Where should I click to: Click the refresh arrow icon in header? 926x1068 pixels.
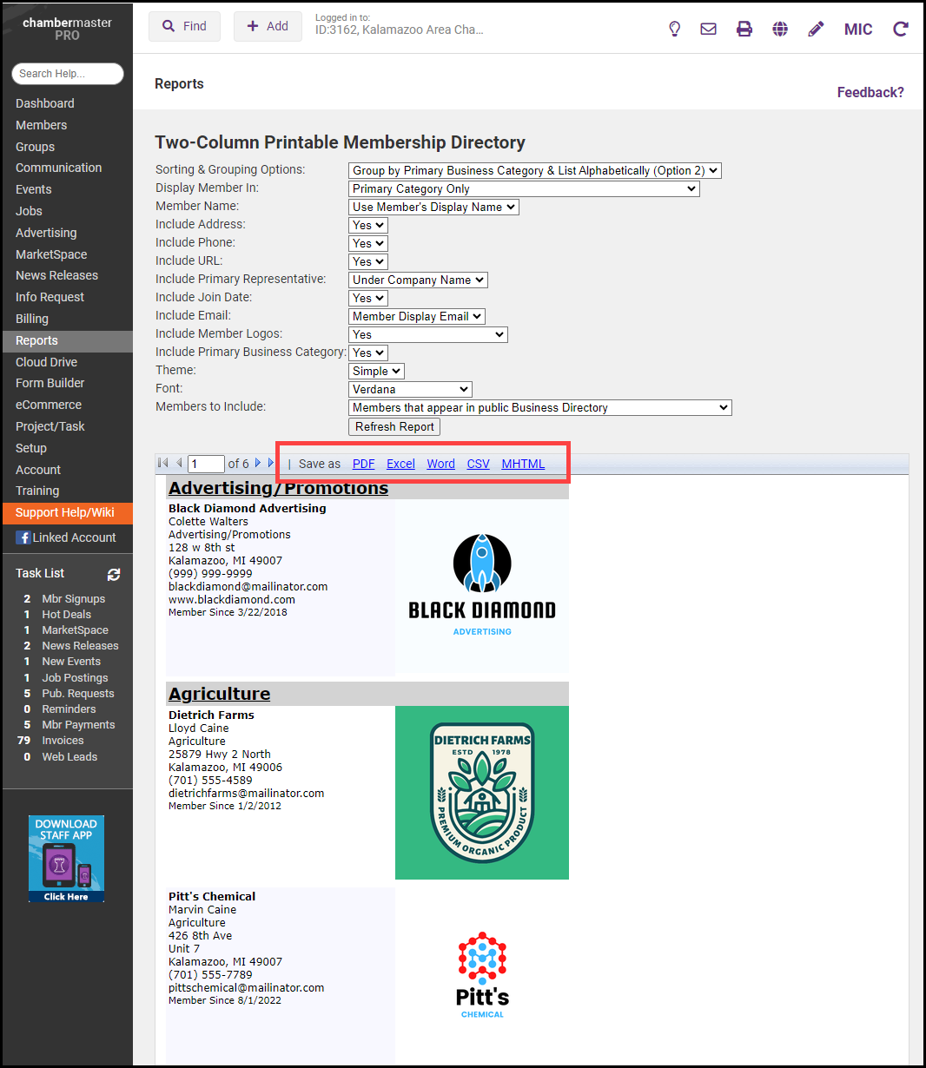point(901,29)
